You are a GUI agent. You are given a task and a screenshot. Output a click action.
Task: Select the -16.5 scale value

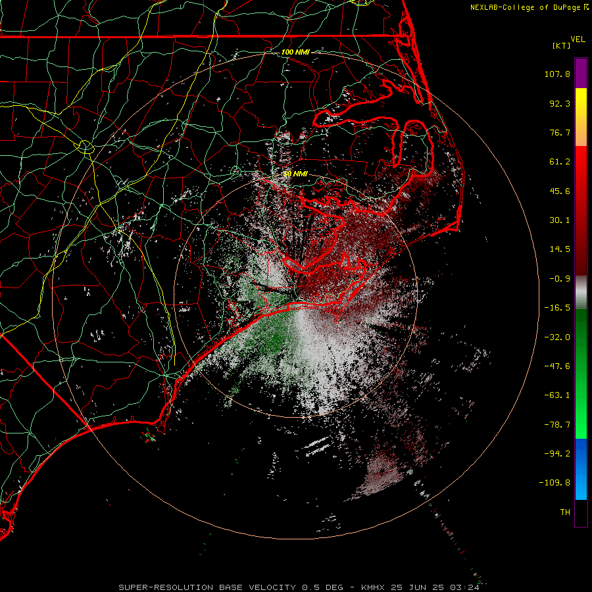(557, 308)
